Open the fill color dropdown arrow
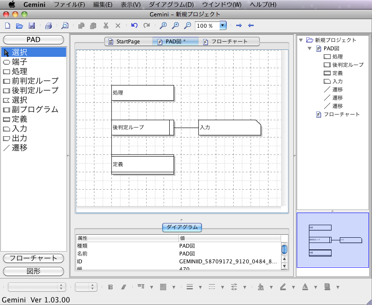The height and width of the screenshot is (305, 372). [271, 287]
